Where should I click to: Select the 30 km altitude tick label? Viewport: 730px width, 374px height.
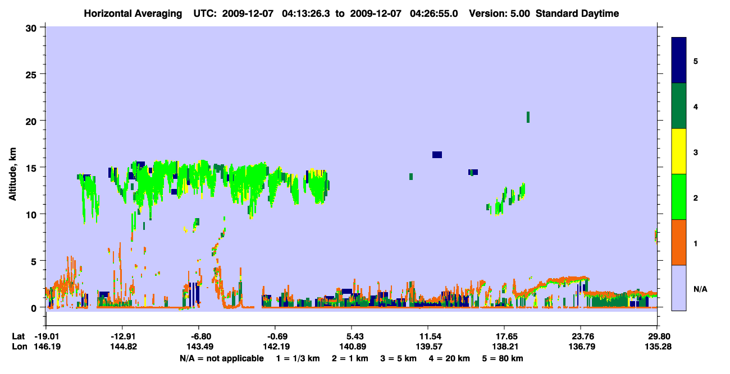click(31, 27)
